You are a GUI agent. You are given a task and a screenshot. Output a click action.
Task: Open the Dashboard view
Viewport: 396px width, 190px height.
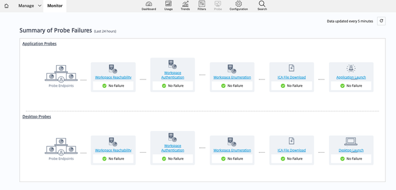click(149, 6)
